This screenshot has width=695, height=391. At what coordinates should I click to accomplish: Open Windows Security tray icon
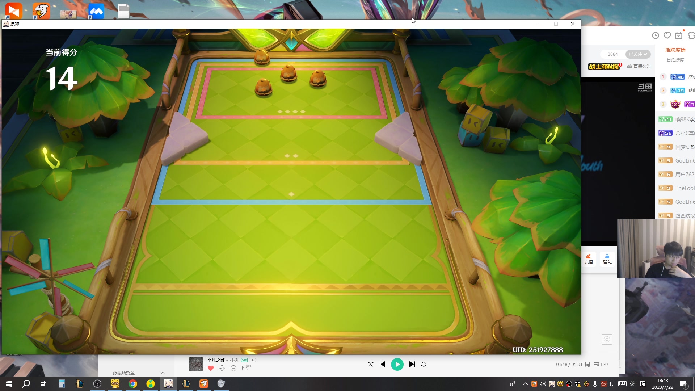click(x=577, y=384)
